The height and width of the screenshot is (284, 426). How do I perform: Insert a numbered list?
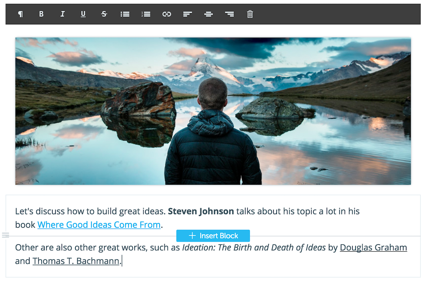click(x=146, y=14)
